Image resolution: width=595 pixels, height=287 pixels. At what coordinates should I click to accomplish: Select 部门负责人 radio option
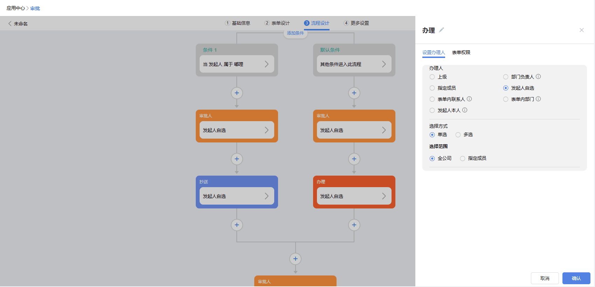[x=506, y=77]
